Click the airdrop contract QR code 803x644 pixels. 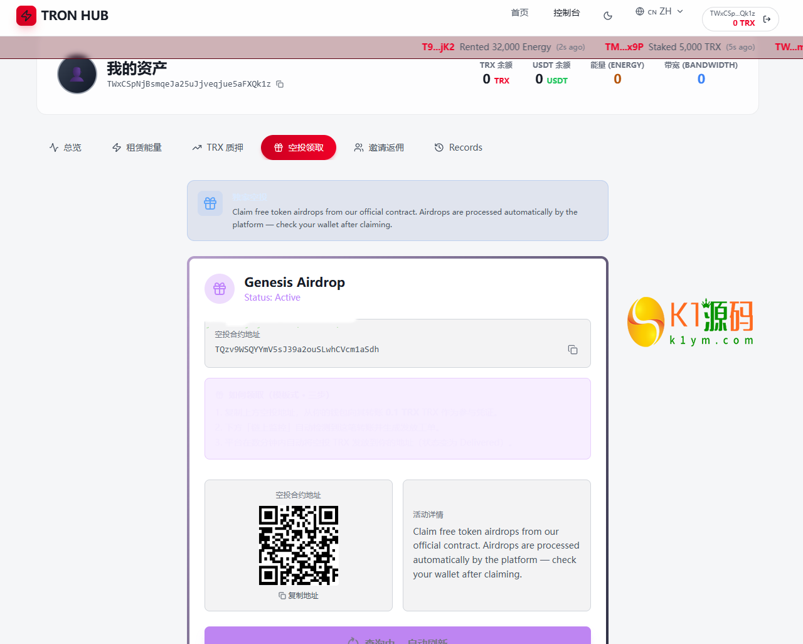point(299,545)
